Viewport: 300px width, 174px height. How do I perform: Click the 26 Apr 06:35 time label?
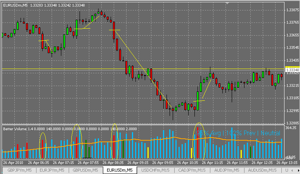38,162
